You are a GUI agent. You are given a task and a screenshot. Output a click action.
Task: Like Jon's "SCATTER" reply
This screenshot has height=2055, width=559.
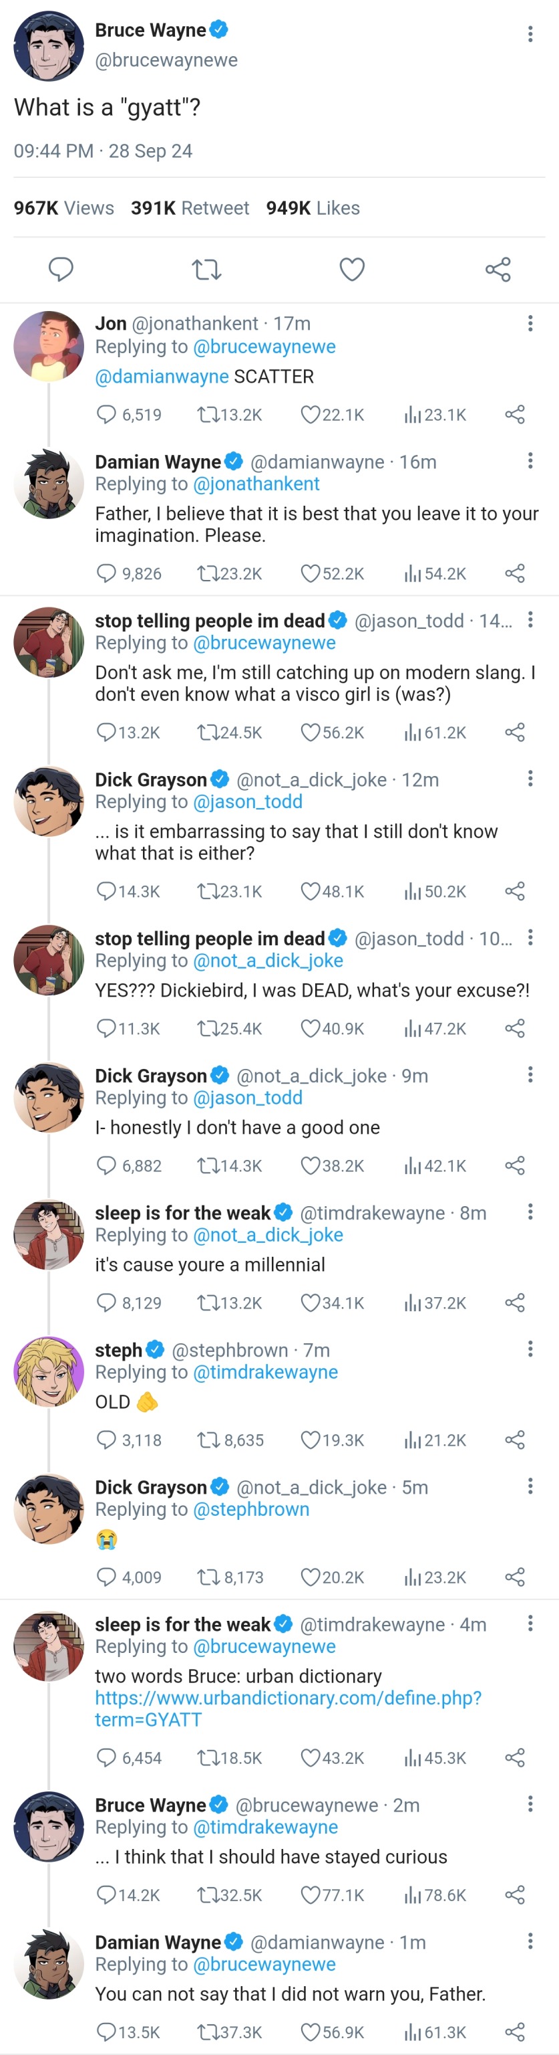pyautogui.click(x=311, y=415)
